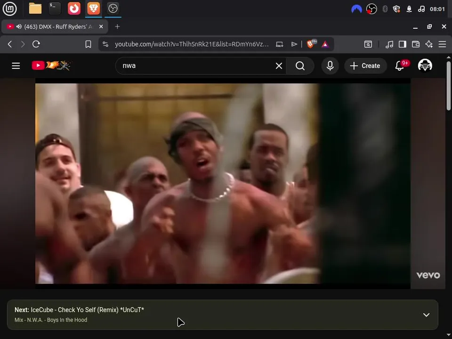452x339 pixels.
Task: Open YouTube guide hamburger menu
Action: click(16, 66)
